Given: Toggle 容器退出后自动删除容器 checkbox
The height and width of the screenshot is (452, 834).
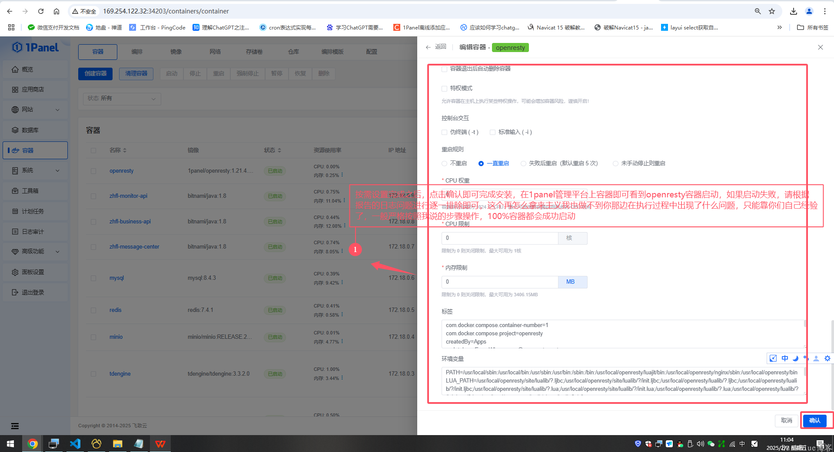Looking at the screenshot, I should (444, 69).
